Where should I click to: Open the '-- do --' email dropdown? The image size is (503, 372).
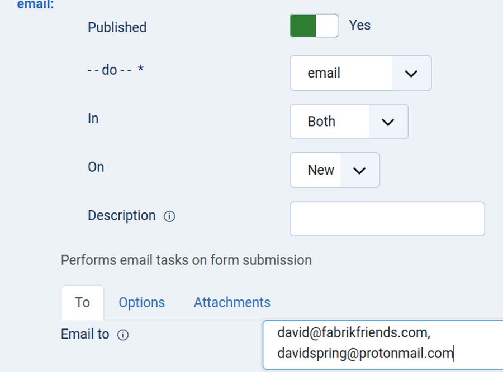(360, 73)
